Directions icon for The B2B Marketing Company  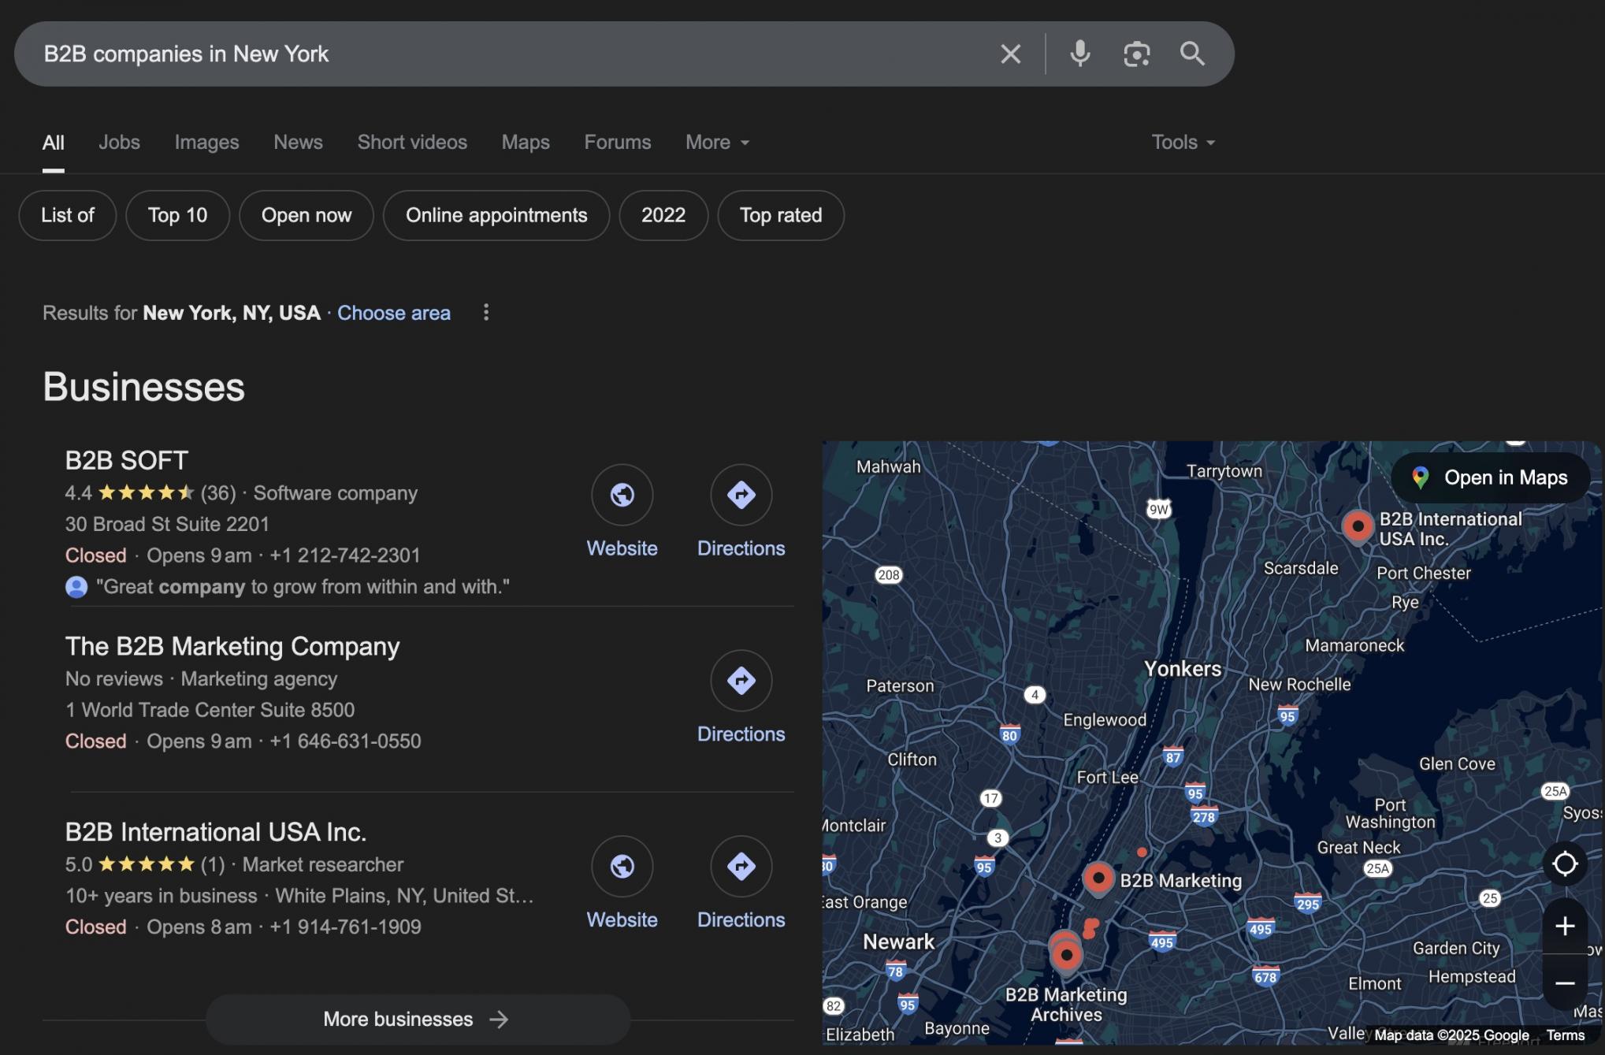pyautogui.click(x=741, y=681)
